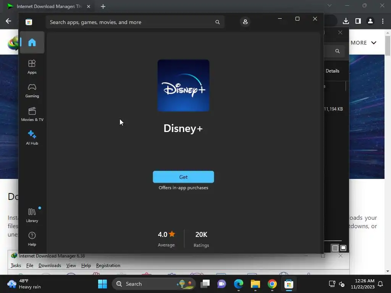The width and height of the screenshot is (391, 293).
Task: Click the 20K Ratings count
Action: point(201,239)
